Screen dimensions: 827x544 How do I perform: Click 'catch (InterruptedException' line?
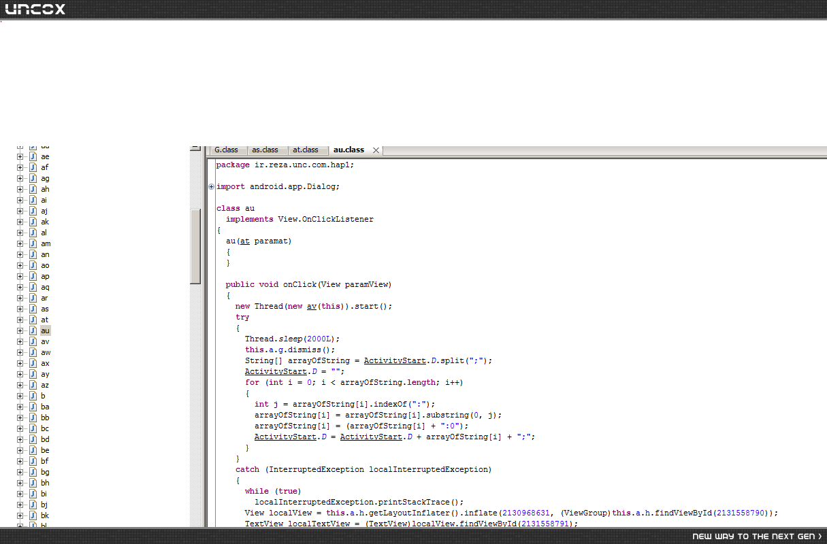tap(363, 469)
